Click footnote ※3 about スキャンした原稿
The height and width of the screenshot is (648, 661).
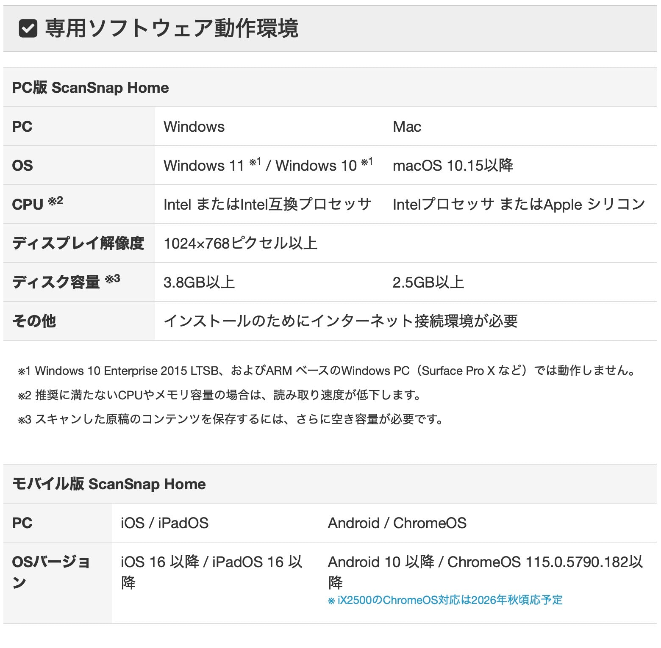[x=231, y=419]
